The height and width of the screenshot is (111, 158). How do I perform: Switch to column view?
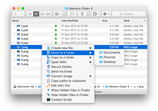42,14
